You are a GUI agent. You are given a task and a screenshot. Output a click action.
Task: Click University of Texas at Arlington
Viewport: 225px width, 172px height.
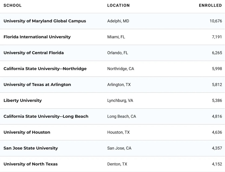[x=37, y=85]
